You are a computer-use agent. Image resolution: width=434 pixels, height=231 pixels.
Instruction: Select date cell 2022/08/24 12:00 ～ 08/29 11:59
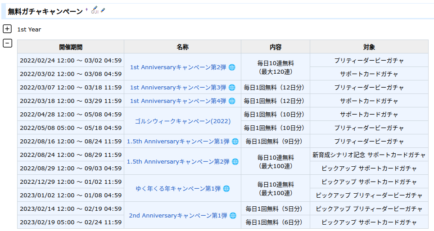71,155
